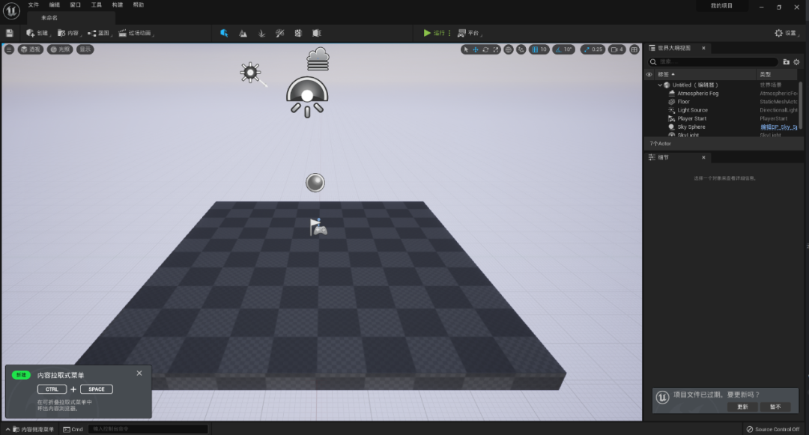Open play options three-dot menu
This screenshot has height=435, width=809.
coord(449,33)
